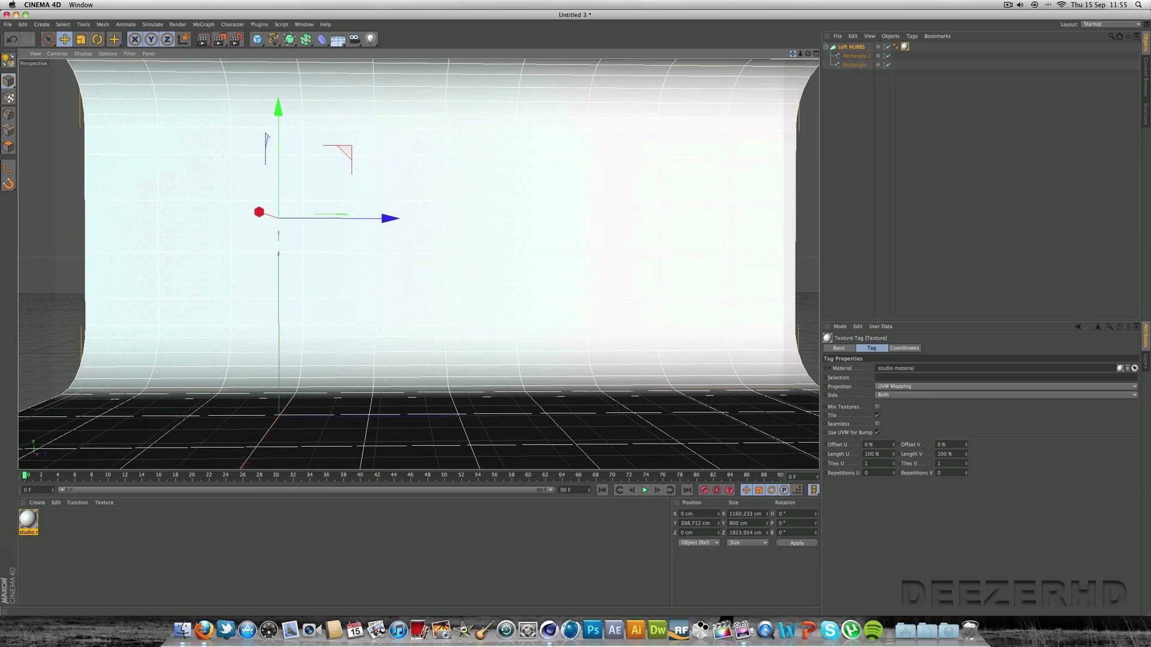
Task: Select the Scale tool
Action: click(x=81, y=40)
